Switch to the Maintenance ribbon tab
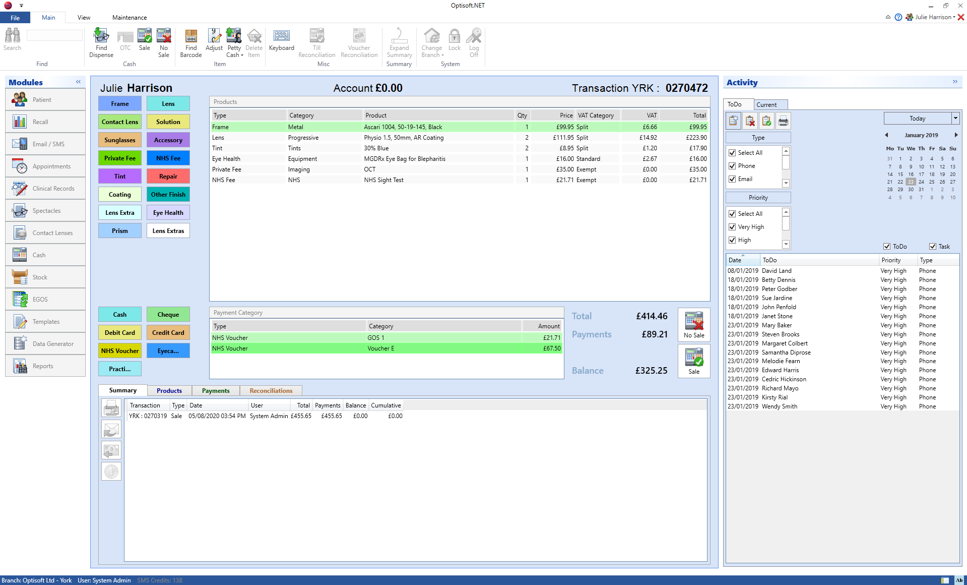The width and height of the screenshot is (967, 585). click(129, 17)
